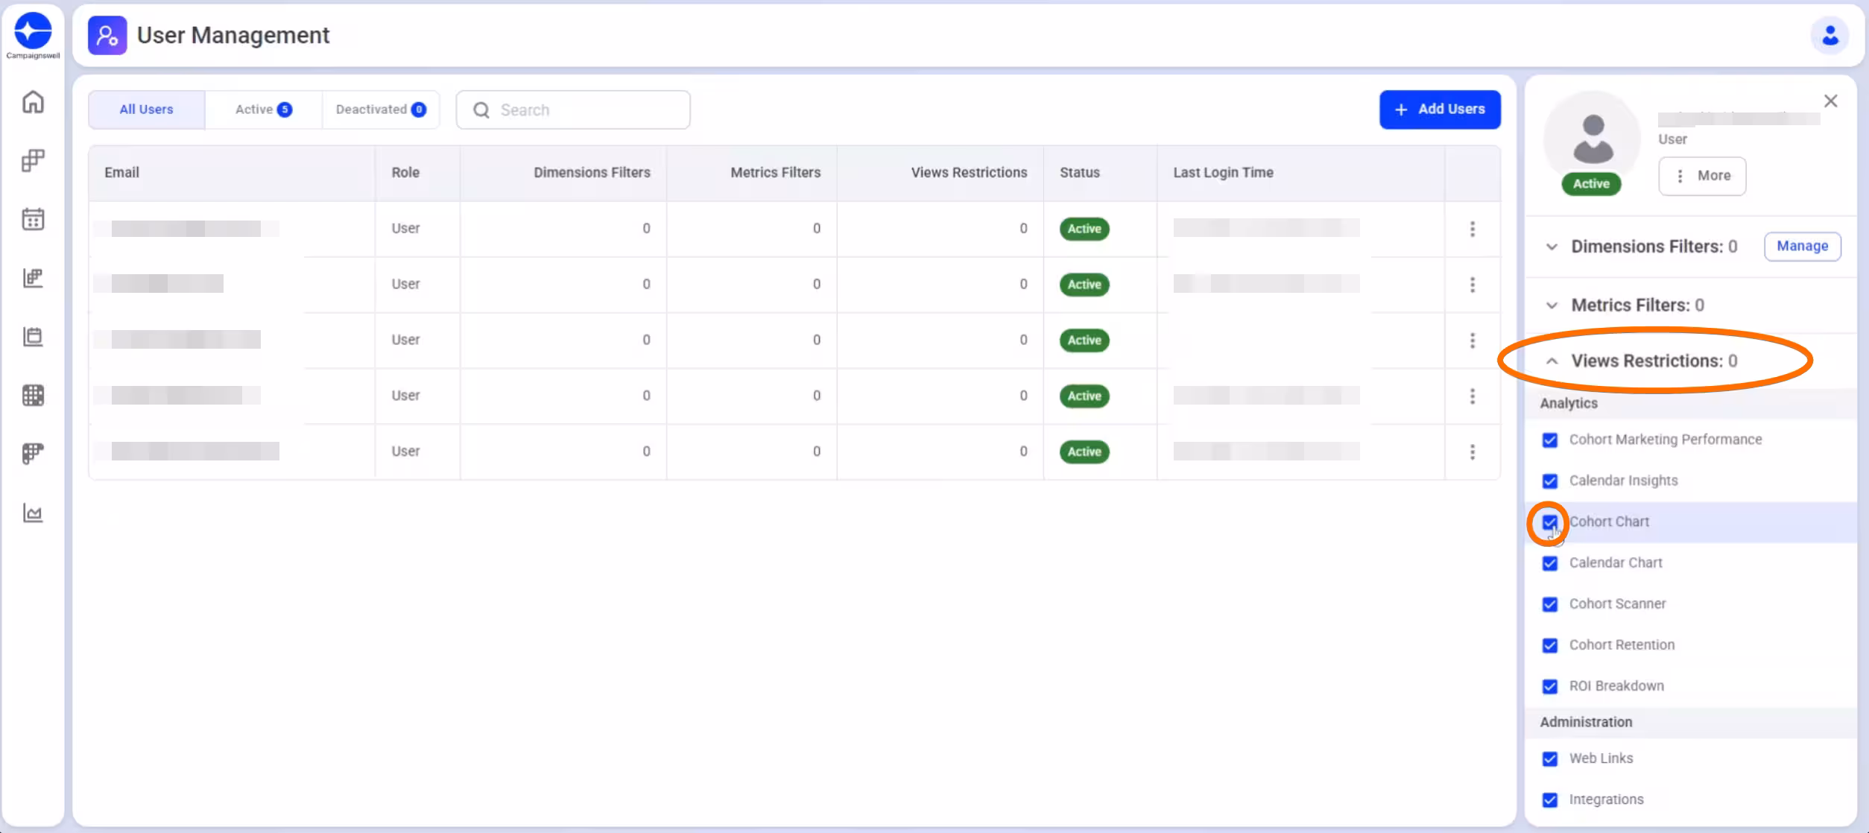The width and height of the screenshot is (1869, 833).
Task: Uncheck the Web Links checkbox
Action: pos(1549,758)
